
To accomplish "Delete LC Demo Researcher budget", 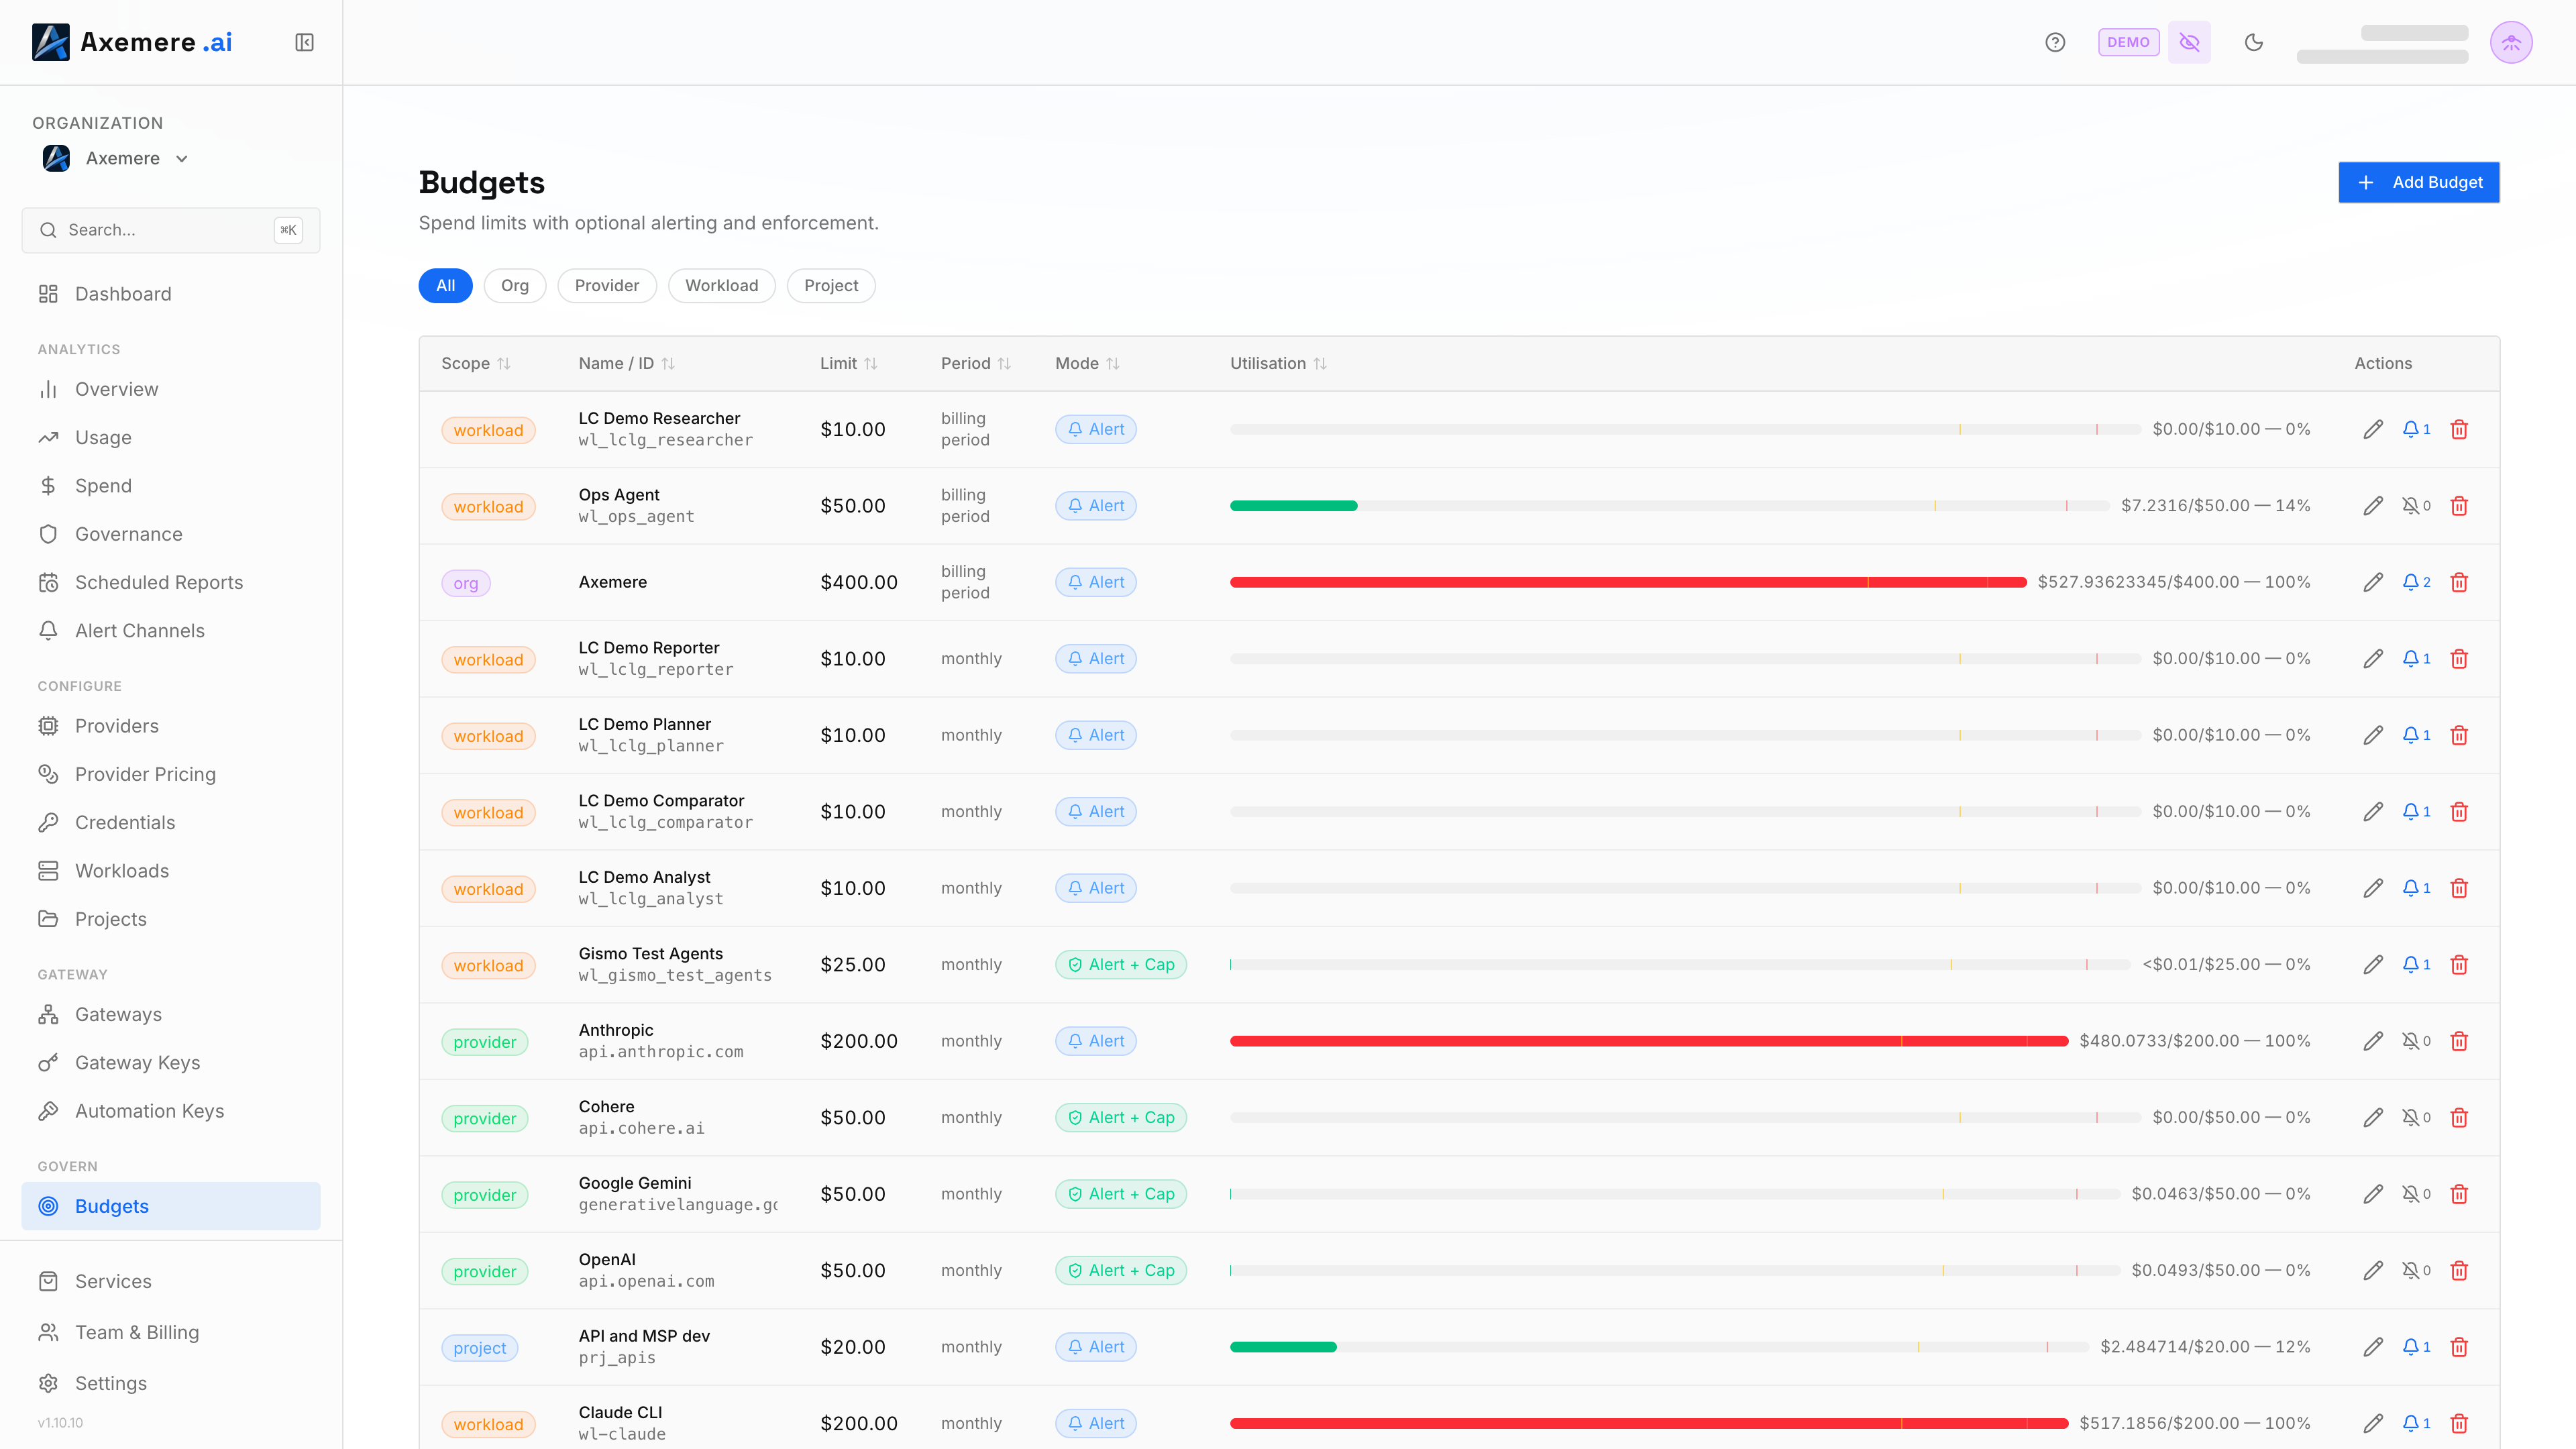I will coord(2459,429).
